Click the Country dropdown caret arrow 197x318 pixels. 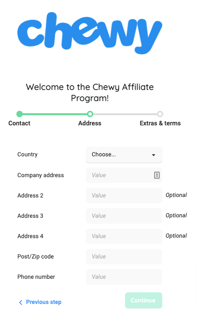(154, 155)
